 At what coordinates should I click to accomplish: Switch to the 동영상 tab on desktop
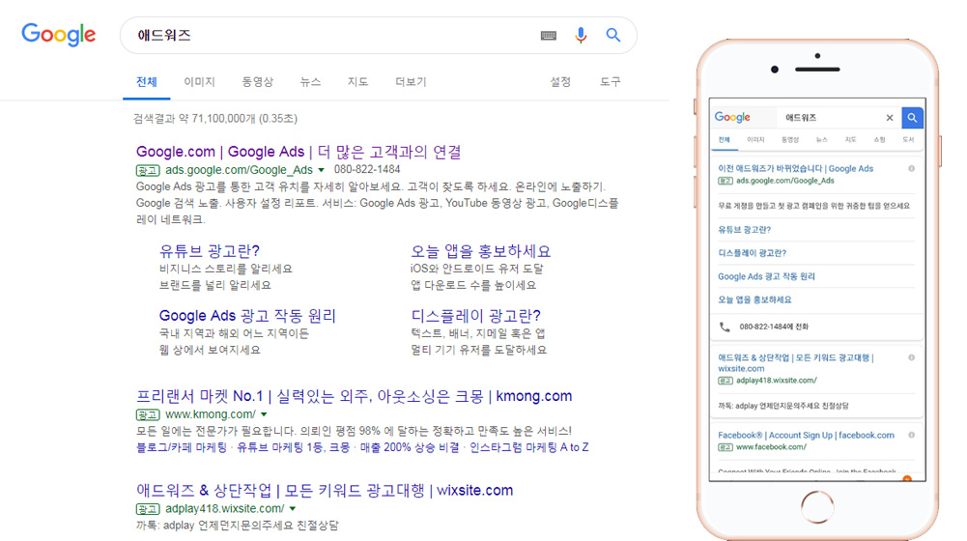257,82
